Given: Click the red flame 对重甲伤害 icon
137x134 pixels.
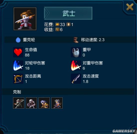Looking at the screenshot, I should (x=76, y=65).
